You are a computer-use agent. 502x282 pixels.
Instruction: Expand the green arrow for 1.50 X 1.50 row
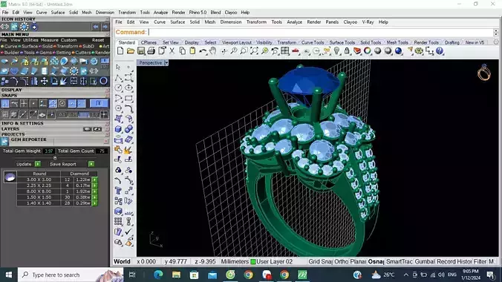(x=95, y=197)
